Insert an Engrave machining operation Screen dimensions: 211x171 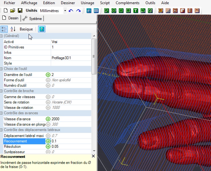[175, 10]
